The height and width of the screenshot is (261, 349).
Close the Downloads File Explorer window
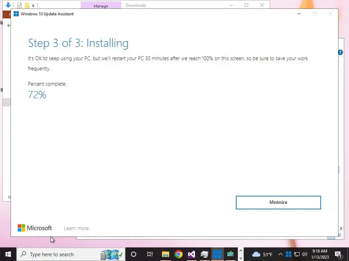tap(262, 5)
